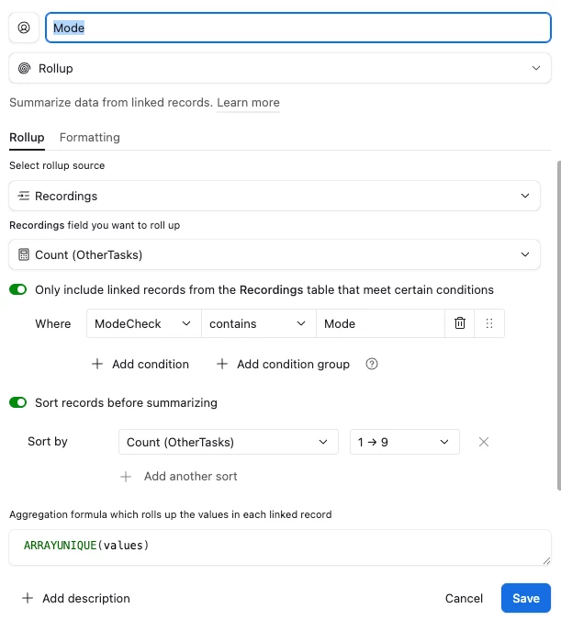Viewport: 561px width, 620px height.
Task: Click the condition drag handle icon
Action: pos(489,323)
